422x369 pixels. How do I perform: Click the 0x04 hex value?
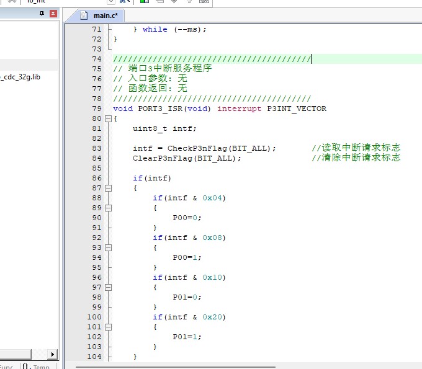coord(212,198)
